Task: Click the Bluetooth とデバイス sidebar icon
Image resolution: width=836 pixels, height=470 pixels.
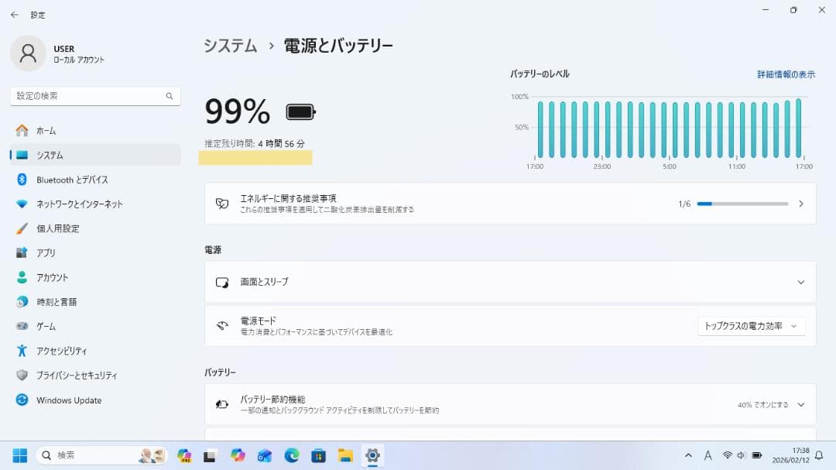Action: point(22,180)
